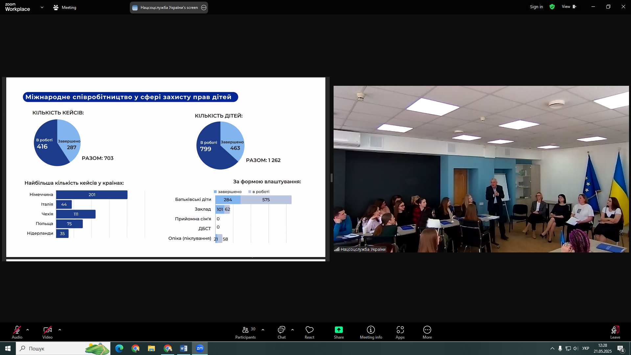This screenshot has width=631, height=355.
Task: Open the Meeting tab
Action: (65, 7)
